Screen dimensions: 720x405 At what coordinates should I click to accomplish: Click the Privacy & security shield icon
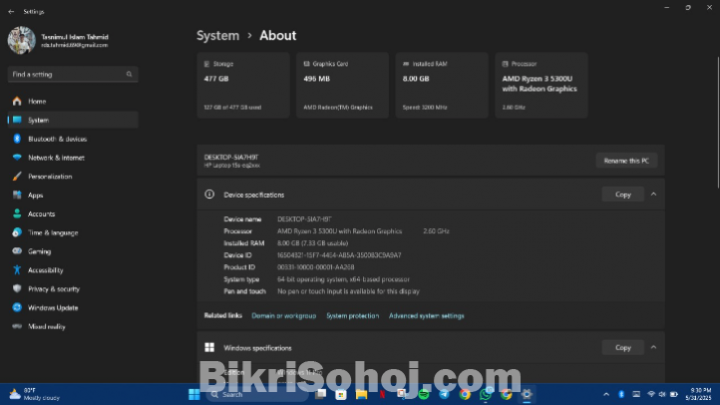(x=17, y=289)
